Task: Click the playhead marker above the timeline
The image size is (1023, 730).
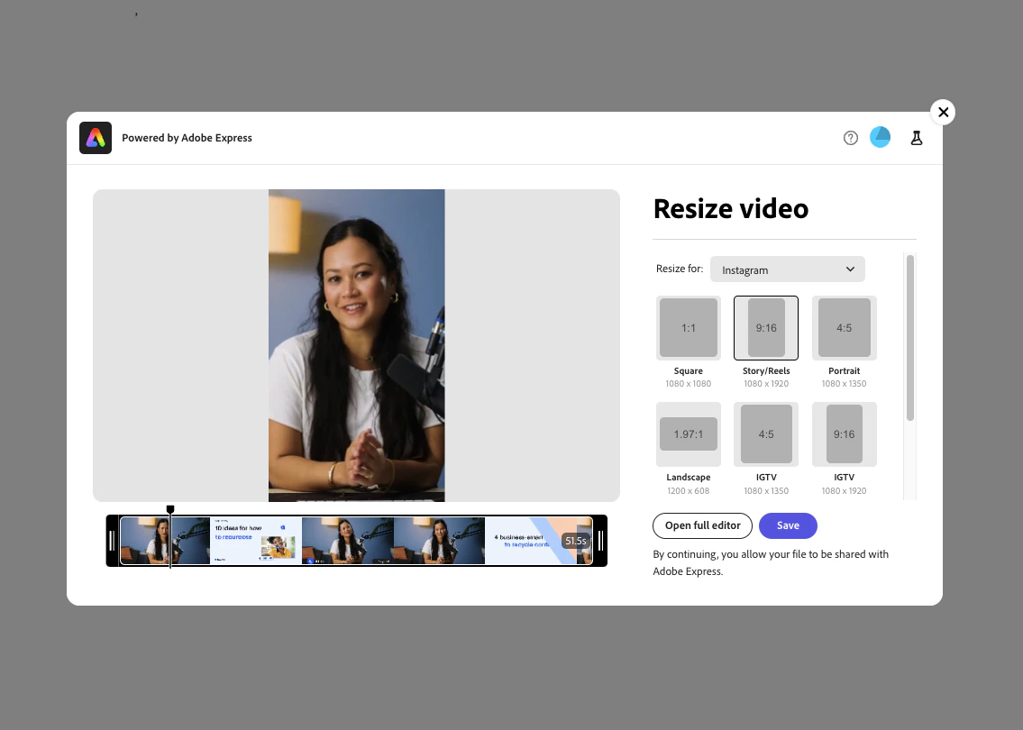Action: click(x=170, y=509)
